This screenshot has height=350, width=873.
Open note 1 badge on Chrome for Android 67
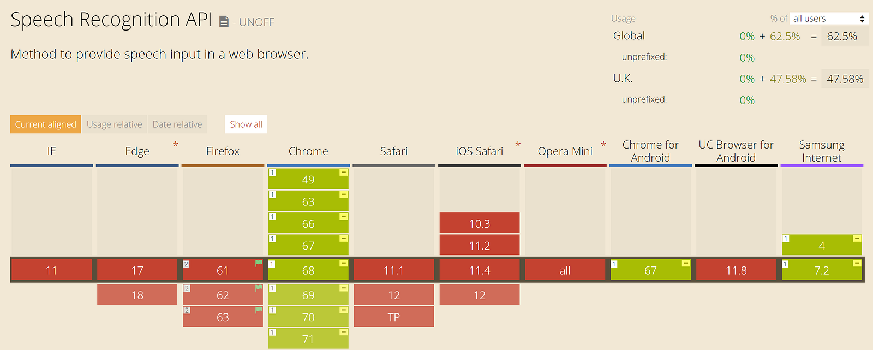614,264
